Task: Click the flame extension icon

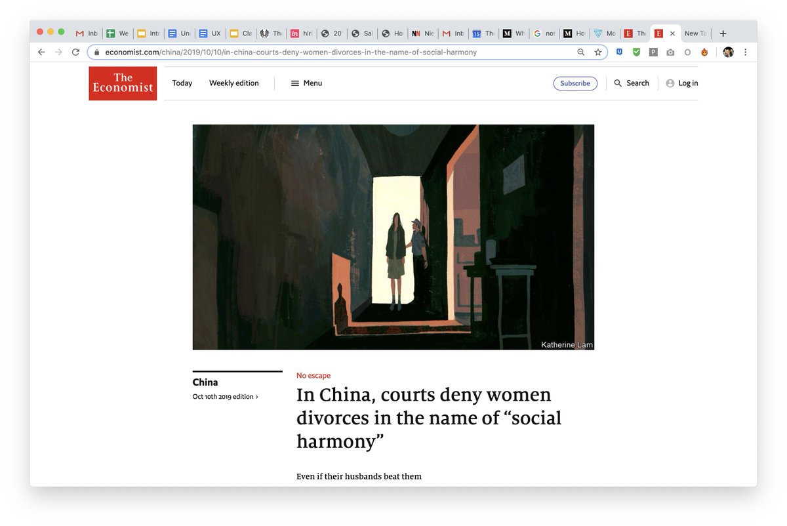Action: [704, 52]
